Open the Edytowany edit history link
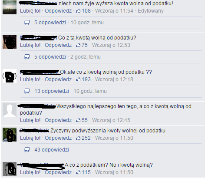Image resolution: width=205 pixels, height=178 pixels. (151, 11)
